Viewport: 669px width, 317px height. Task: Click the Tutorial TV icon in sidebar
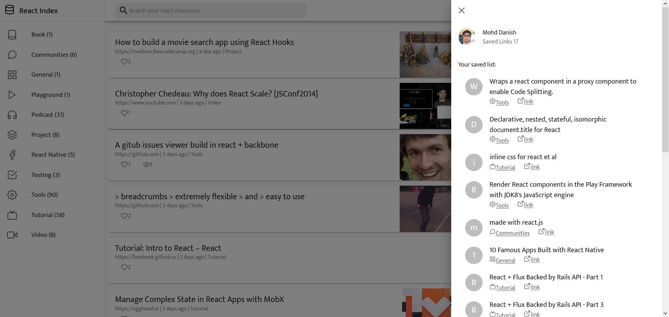(x=12, y=215)
